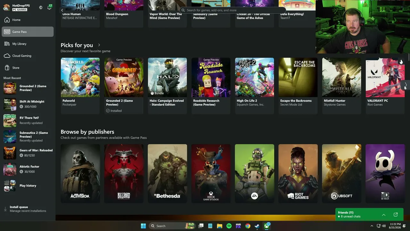The image size is (410, 231).
Task: Open the volume control in system tray
Action: coord(384,226)
